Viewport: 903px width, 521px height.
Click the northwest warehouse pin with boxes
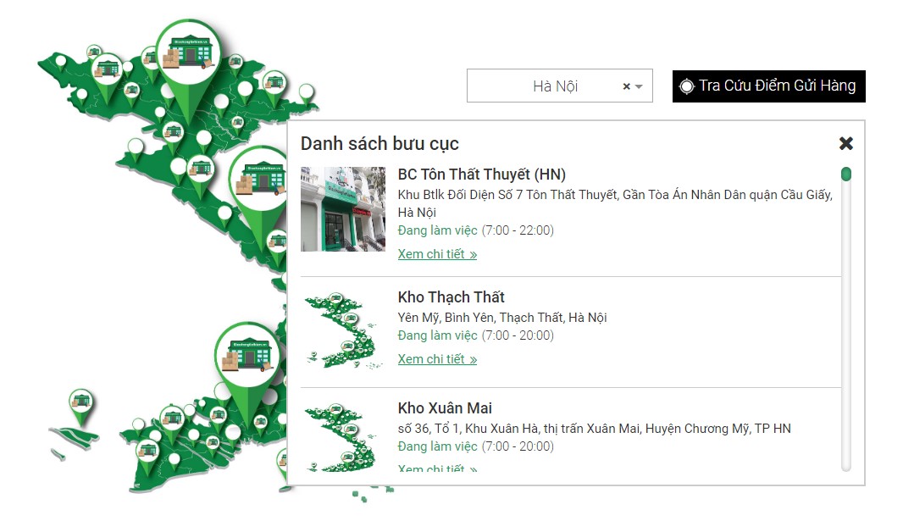click(107, 69)
